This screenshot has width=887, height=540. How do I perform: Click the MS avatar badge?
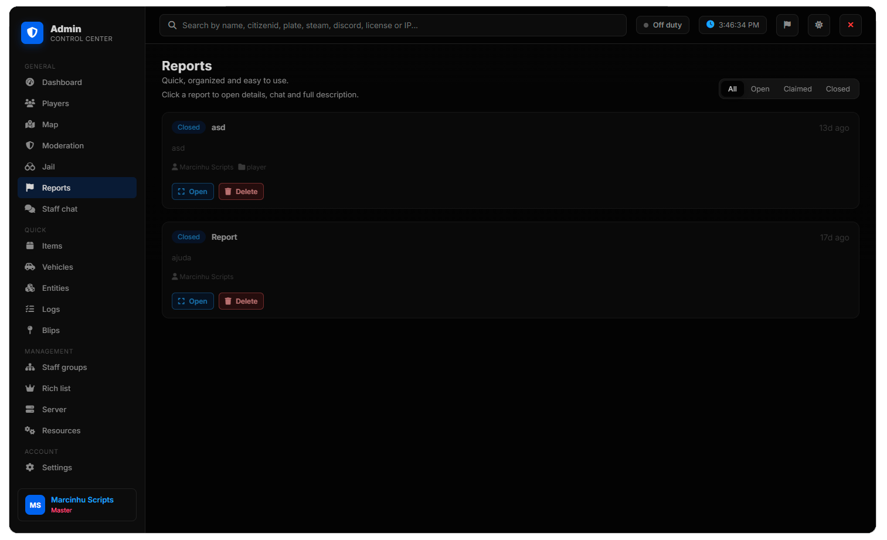click(35, 505)
